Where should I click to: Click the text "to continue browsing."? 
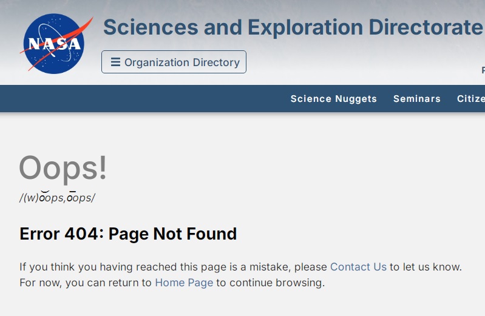271,283
